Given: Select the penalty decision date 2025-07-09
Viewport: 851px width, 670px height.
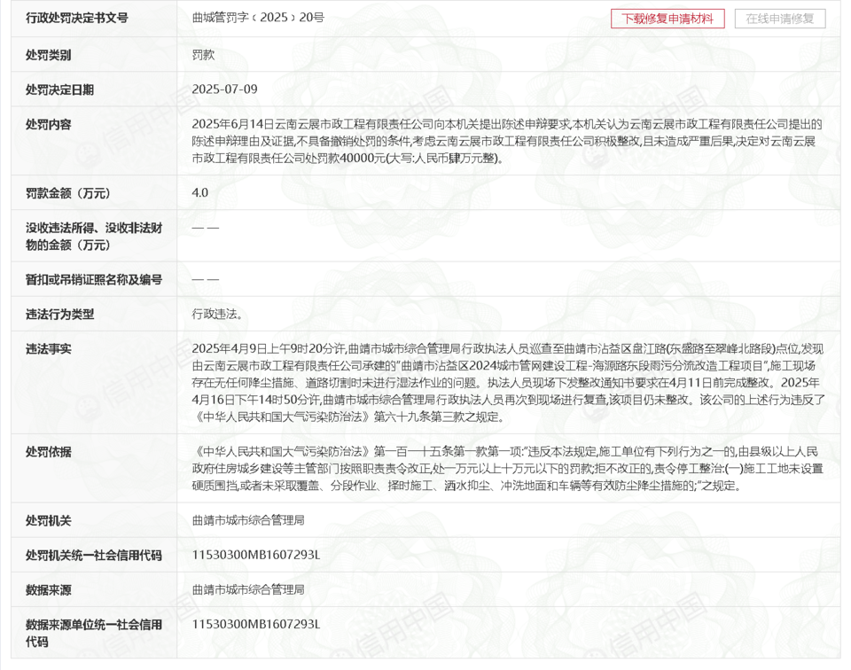Looking at the screenshot, I should pos(224,90).
